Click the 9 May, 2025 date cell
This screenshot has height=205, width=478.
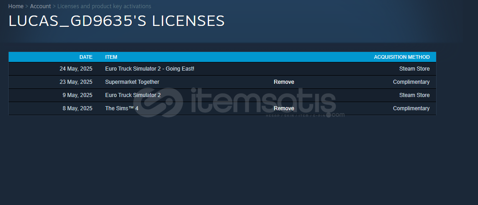(77, 95)
